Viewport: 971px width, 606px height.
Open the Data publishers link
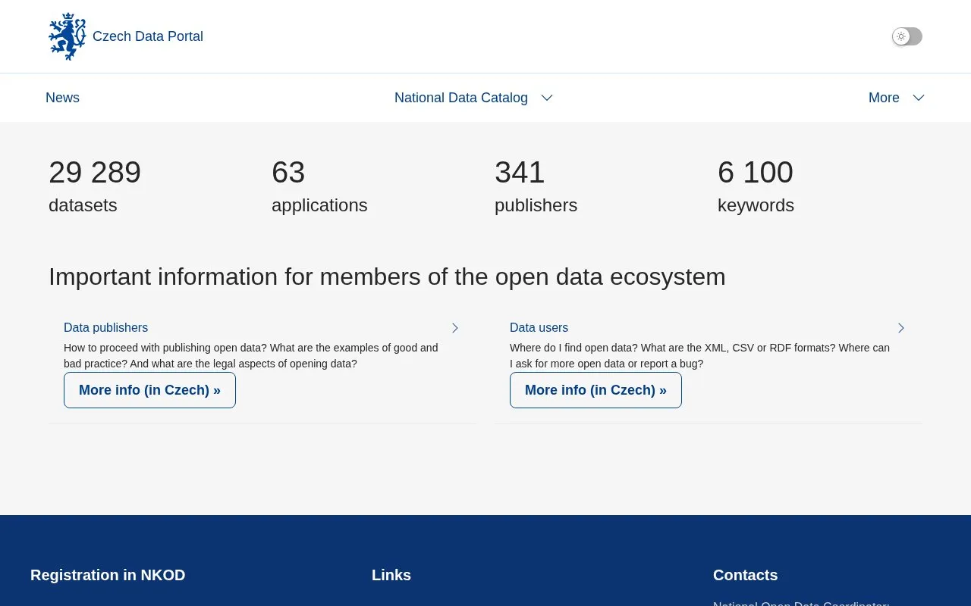click(x=105, y=327)
